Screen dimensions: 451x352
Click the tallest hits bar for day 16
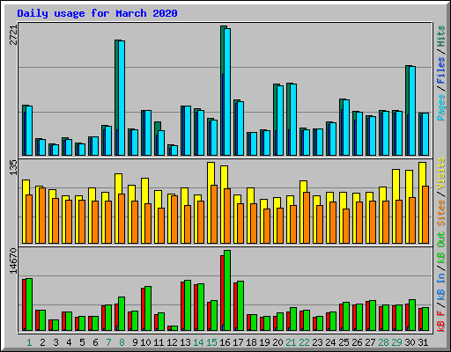tap(223, 91)
